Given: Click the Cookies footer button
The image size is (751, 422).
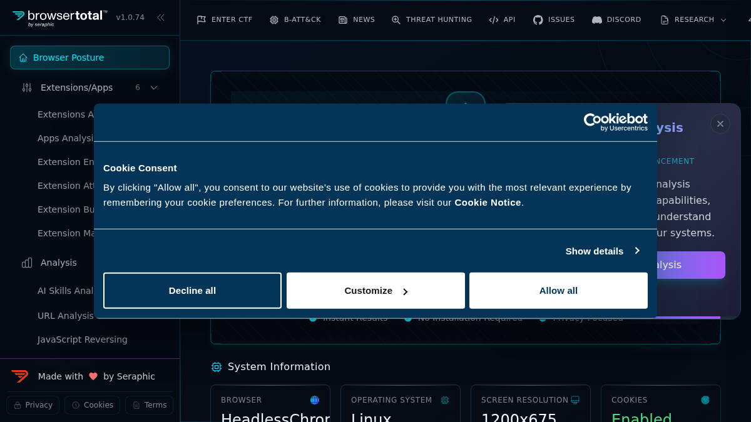Looking at the screenshot, I should pyautogui.click(x=92, y=405).
